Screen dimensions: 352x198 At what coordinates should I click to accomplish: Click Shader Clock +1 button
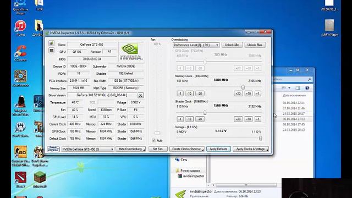click(258, 119)
